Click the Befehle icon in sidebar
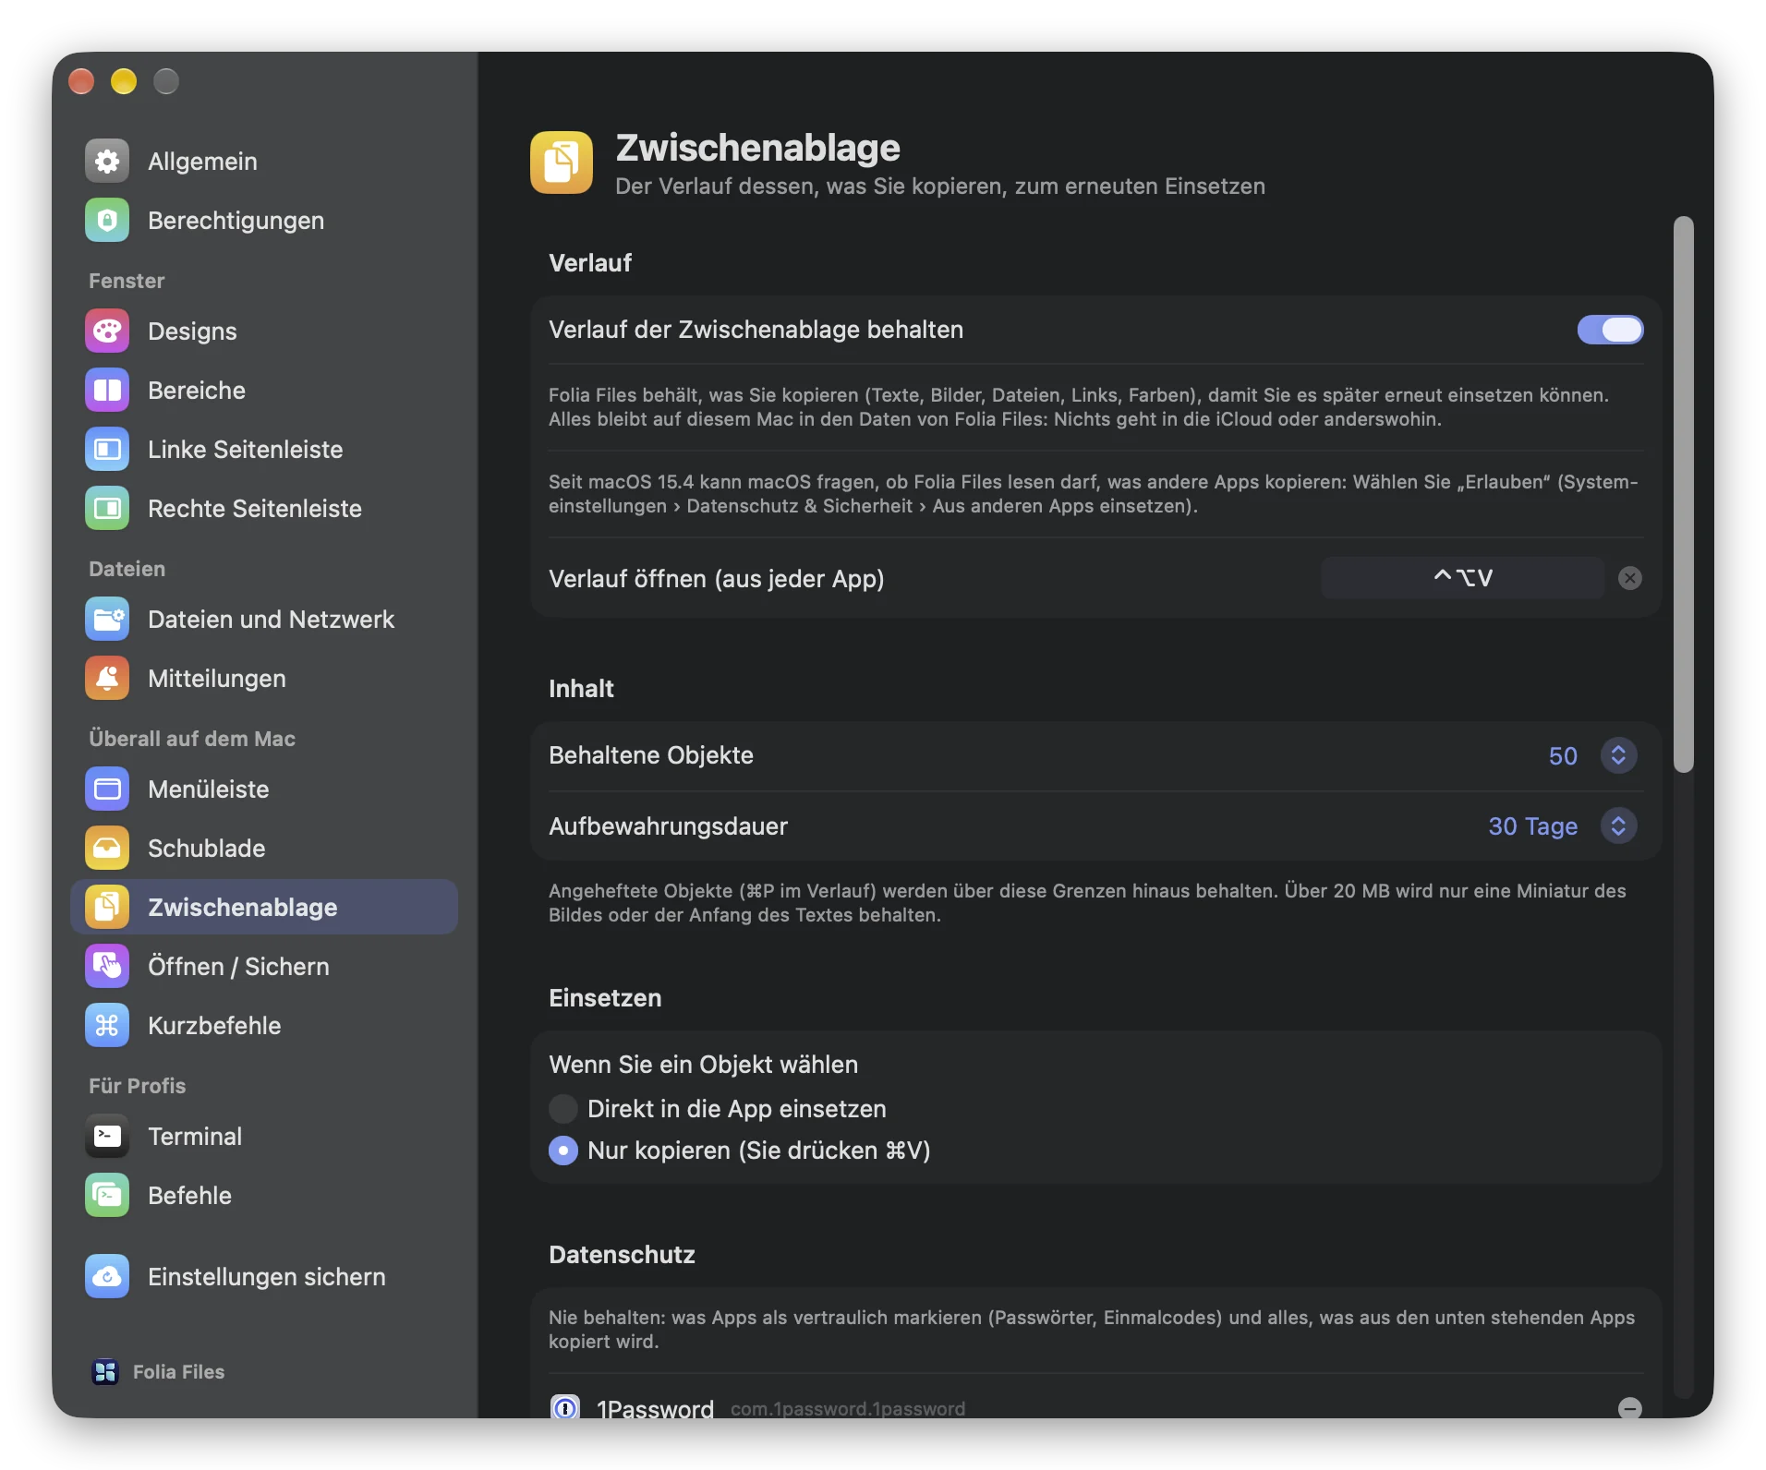This screenshot has height=1470, width=1766. [107, 1196]
